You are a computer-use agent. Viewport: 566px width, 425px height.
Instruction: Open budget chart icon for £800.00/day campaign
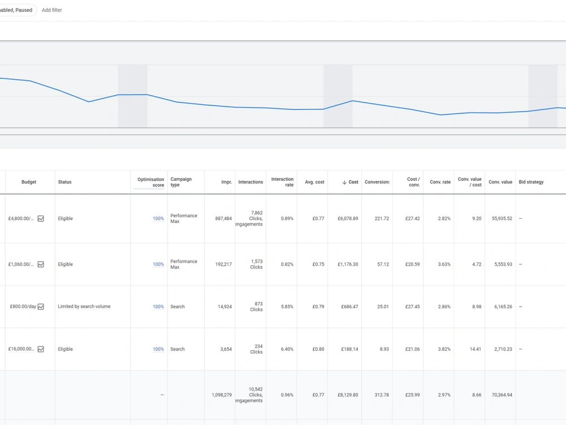tap(41, 307)
